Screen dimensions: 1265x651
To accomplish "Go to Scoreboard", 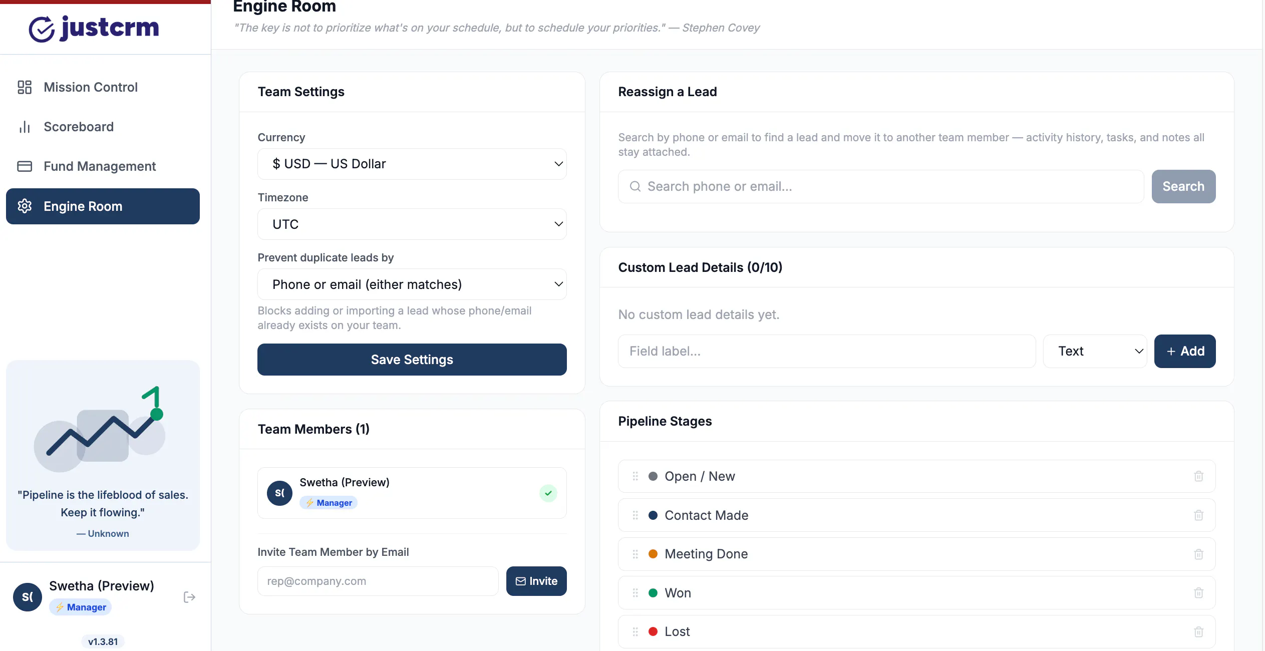I will 103,127.
